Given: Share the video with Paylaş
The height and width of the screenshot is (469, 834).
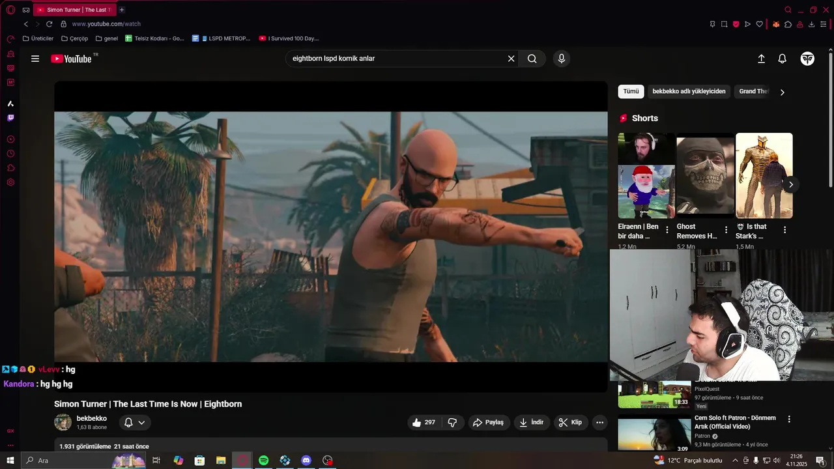Looking at the screenshot, I should click(488, 422).
